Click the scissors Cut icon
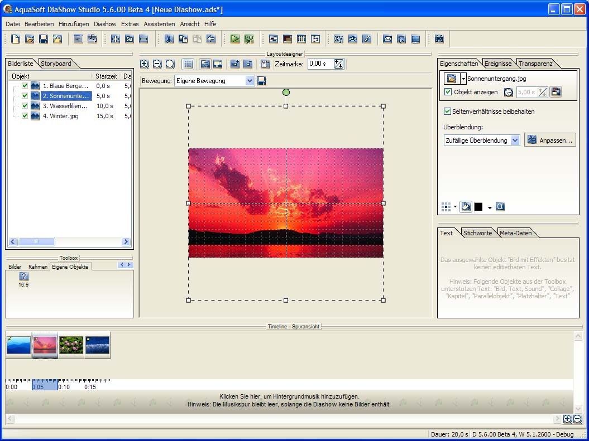Image resolution: width=589 pixels, height=441 pixels. tap(169, 39)
